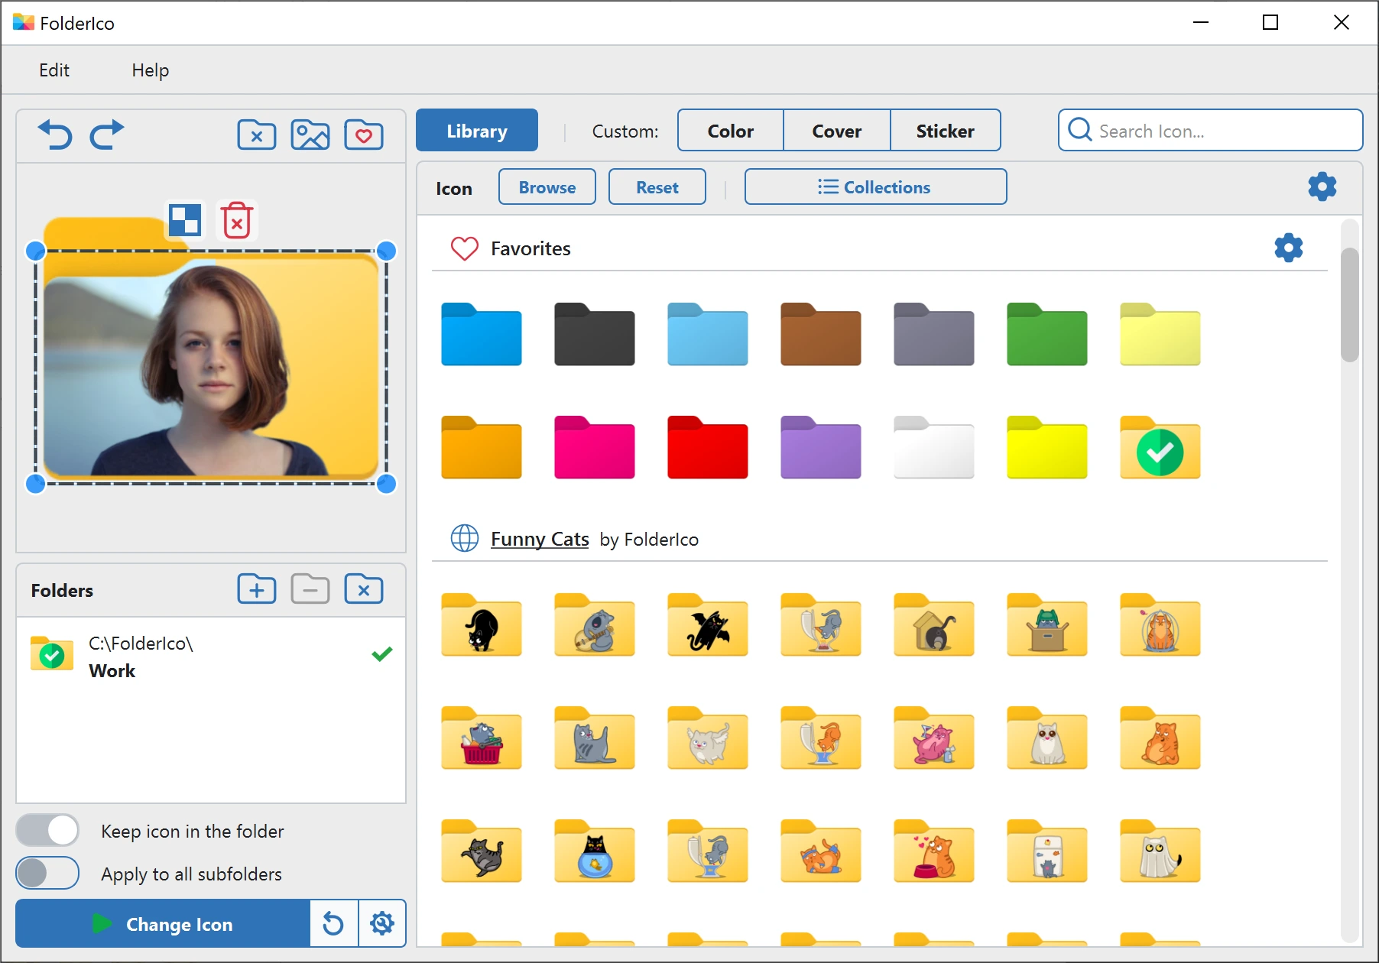Pick the blue folder color in Favorites
This screenshot has width=1379, height=963.
(x=482, y=335)
